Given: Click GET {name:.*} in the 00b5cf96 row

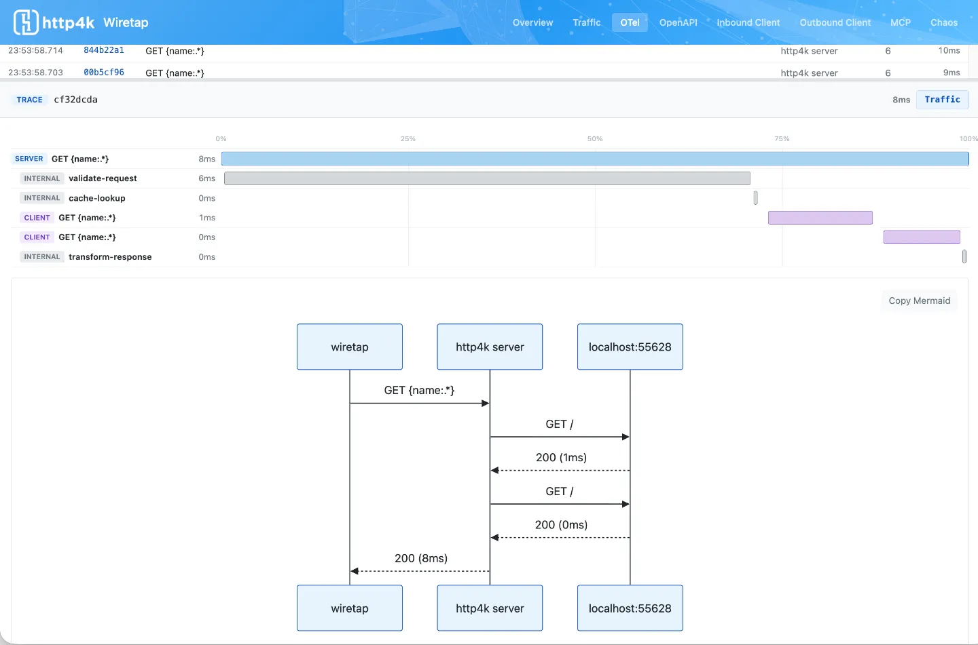Looking at the screenshot, I should 175,73.
